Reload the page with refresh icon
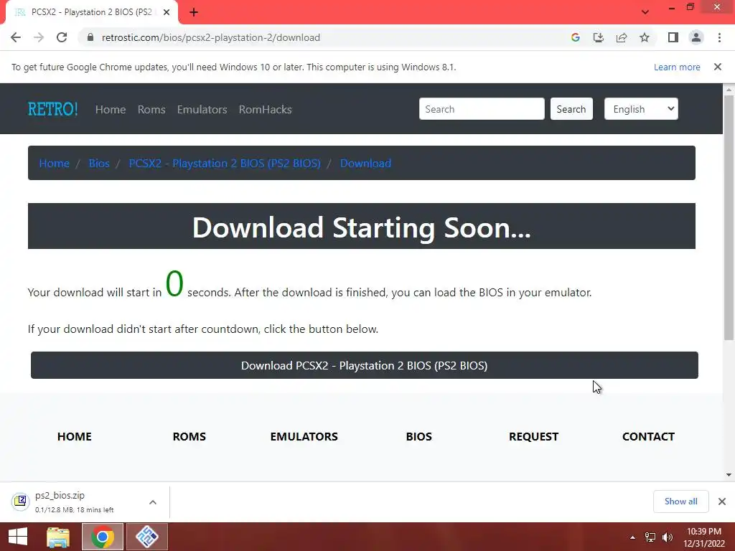 point(62,37)
